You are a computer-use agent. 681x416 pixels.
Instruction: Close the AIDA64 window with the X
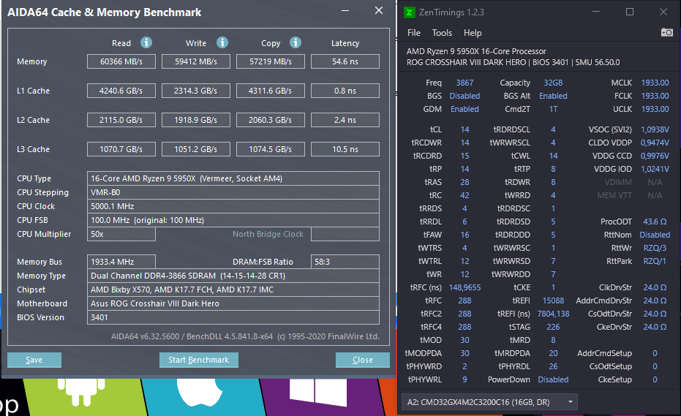pos(379,10)
